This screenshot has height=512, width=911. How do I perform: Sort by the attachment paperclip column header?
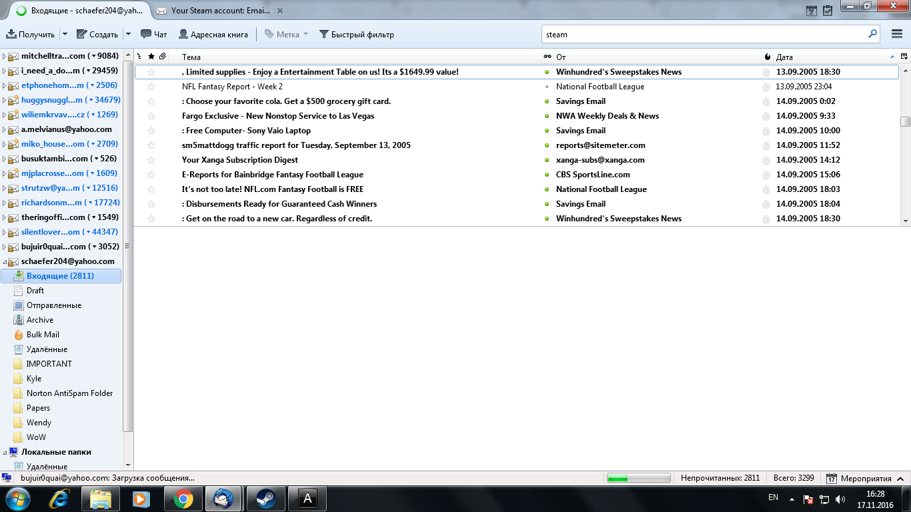163,57
